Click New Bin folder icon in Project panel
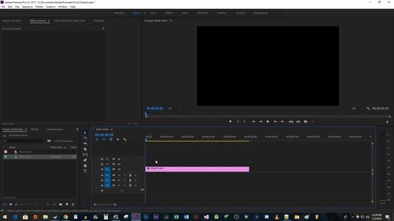The height and width of the screenshot is (221, 394). click(60, 204)
